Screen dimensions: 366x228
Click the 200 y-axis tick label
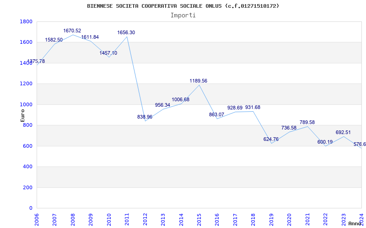pos(28,187)
